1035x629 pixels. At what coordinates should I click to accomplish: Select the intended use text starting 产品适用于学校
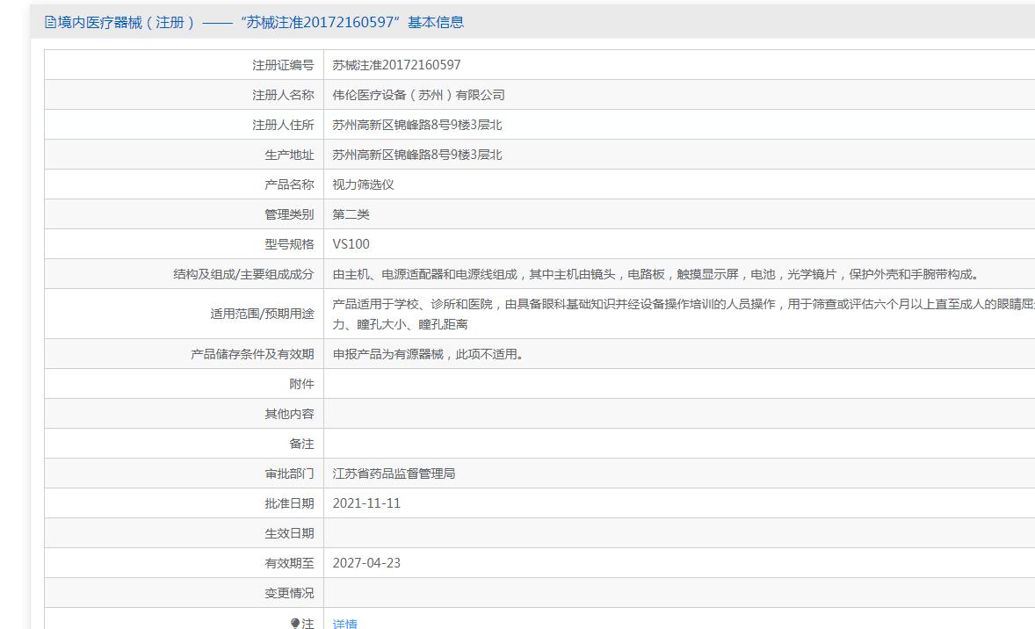pyautogui.click(x=684, y=314)
